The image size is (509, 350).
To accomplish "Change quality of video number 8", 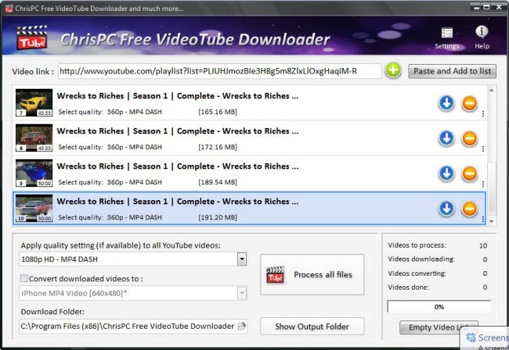I will point(135,147).
